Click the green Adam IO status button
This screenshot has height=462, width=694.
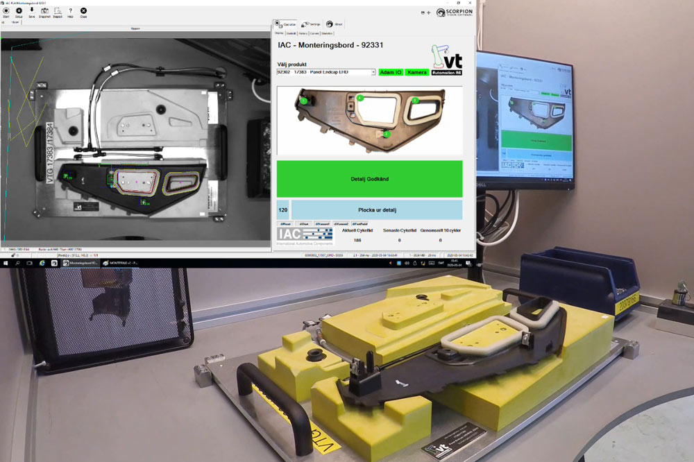point(391,72)
